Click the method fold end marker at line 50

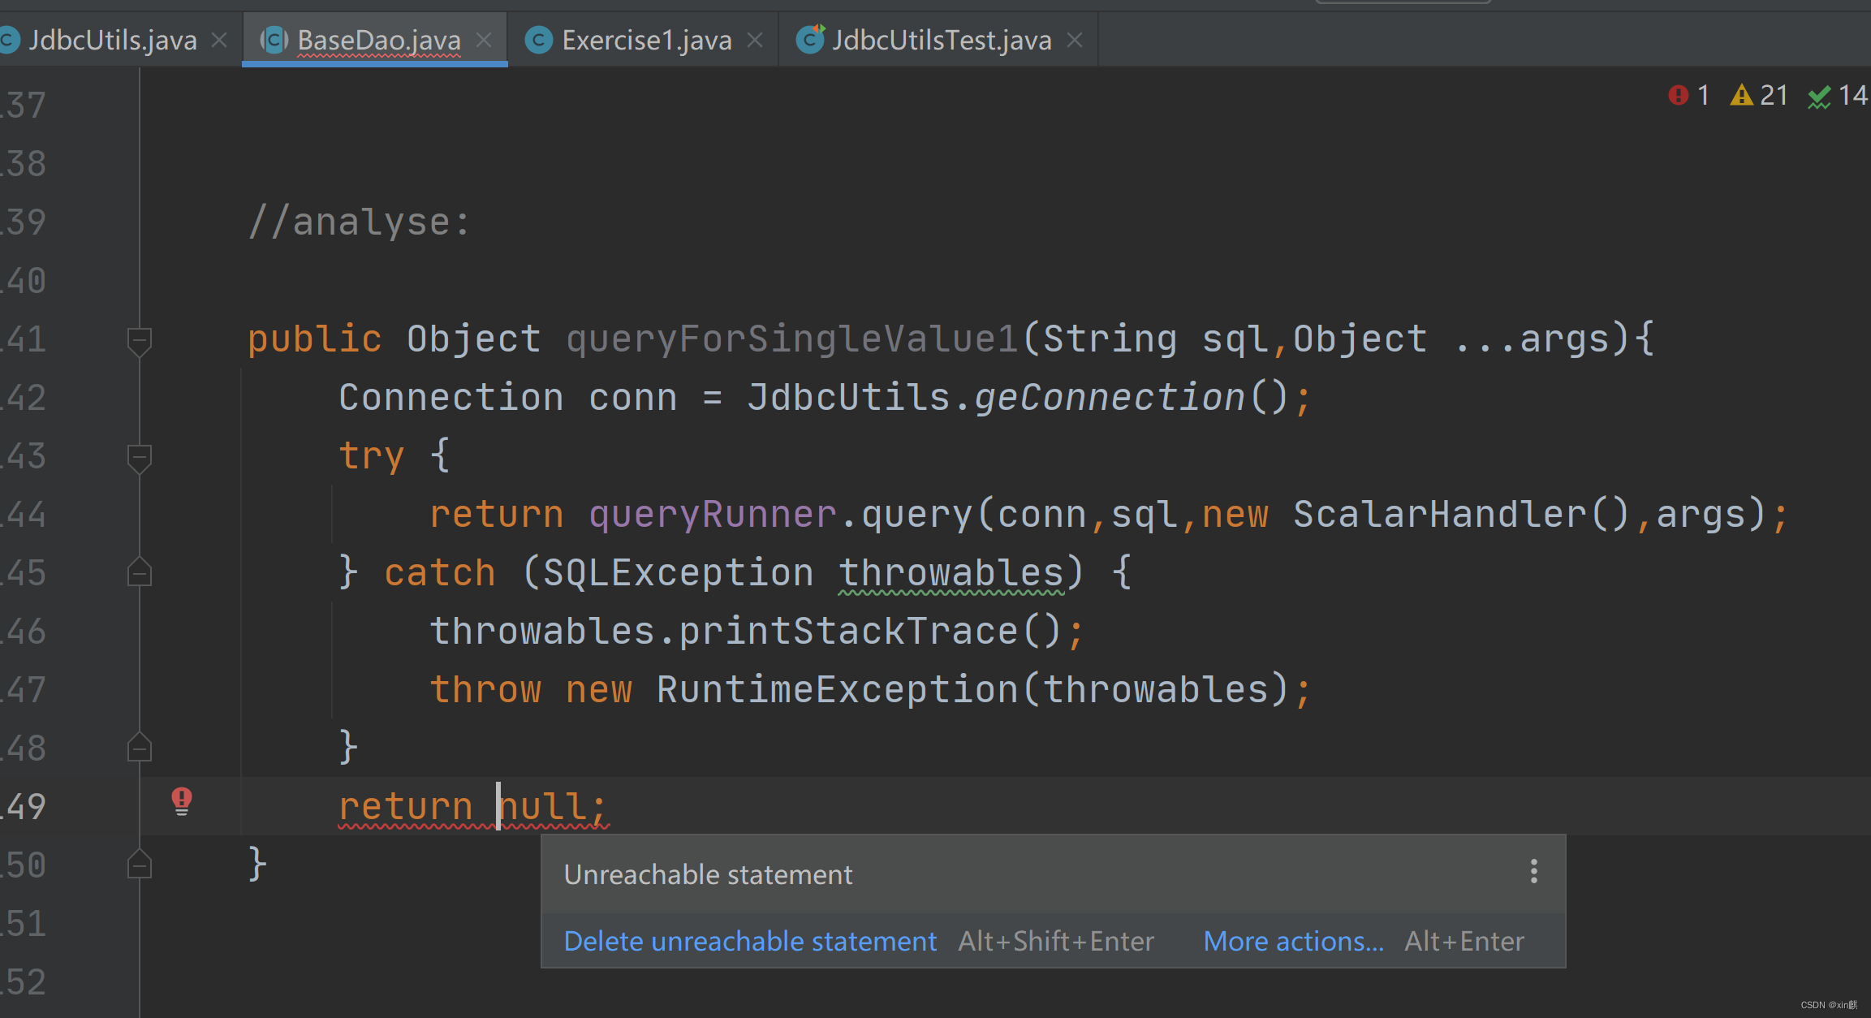140,865
